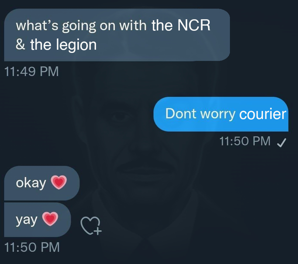Image resolution: width=298 pixels, height=264 pixels.
Task: Select the 'okay' message bubble
Action: pos(42,183)
